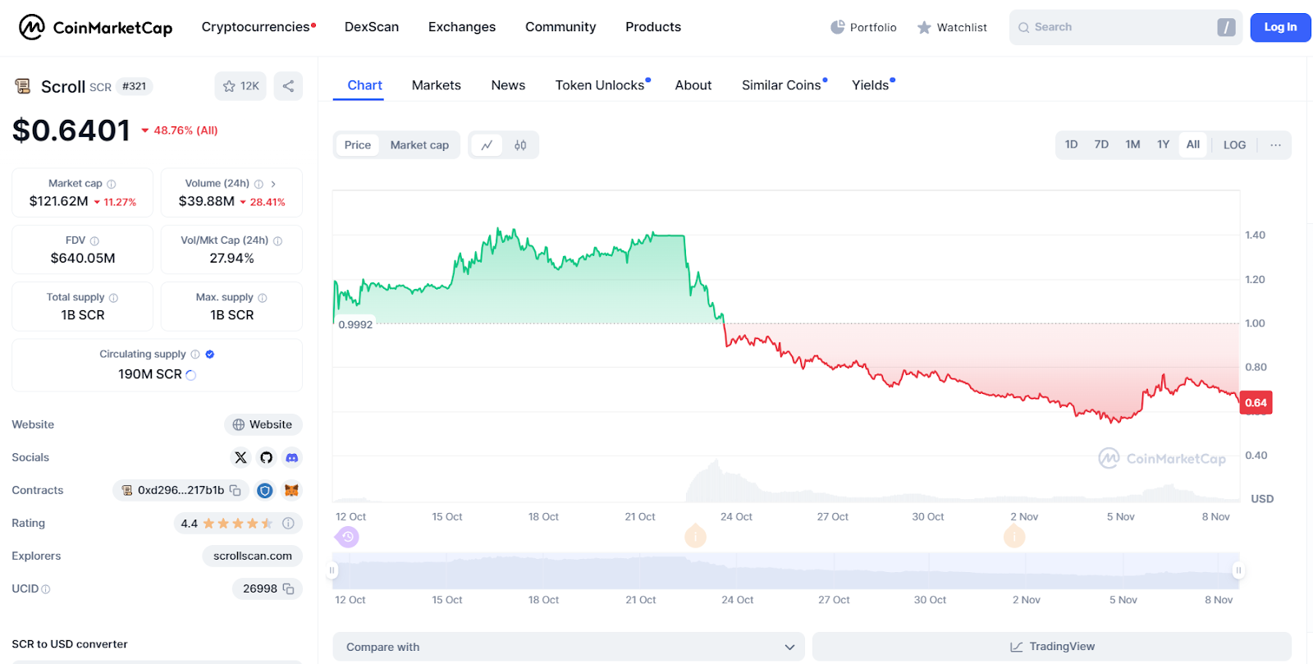Open the DexScan menu item
1313x664 pixels.
[x=372, y=27]
